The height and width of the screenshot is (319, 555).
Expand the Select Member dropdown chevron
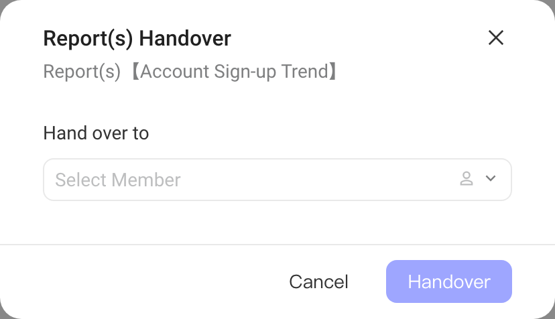coord(491,178)
